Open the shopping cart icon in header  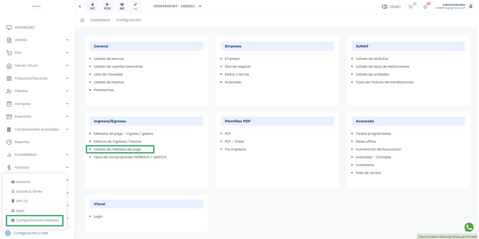click(x=410, y=7)
